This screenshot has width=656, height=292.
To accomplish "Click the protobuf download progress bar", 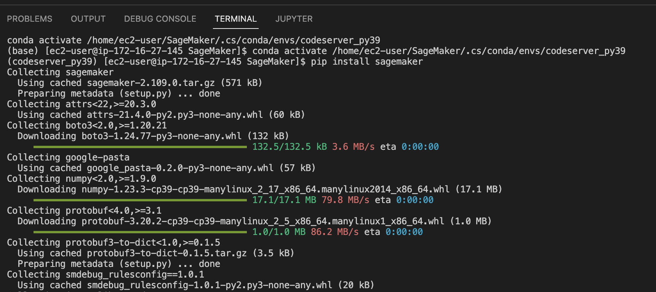I will click(x=140, y=232).
